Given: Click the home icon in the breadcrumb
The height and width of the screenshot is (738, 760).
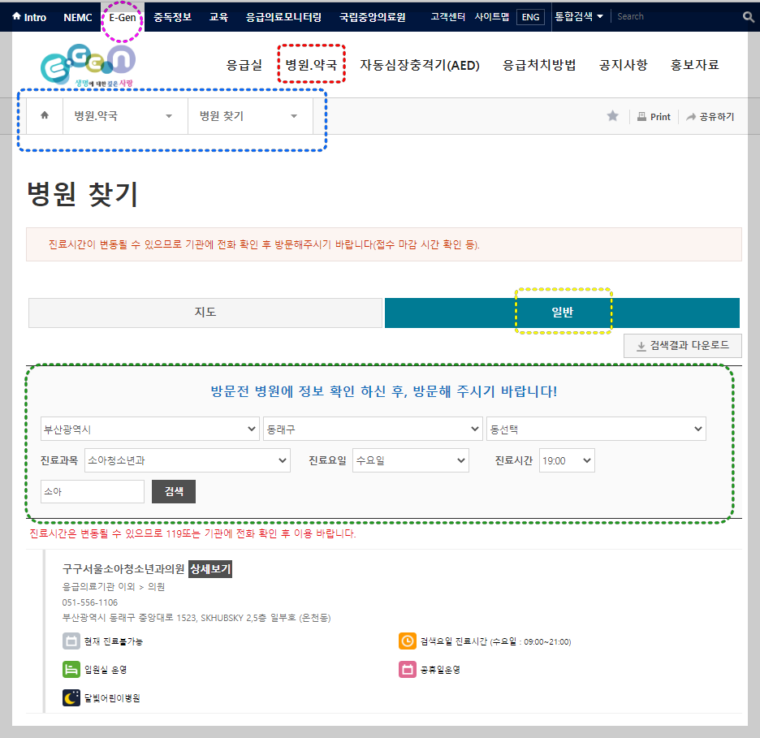Looking at the screenshot, I should (44, 115).
